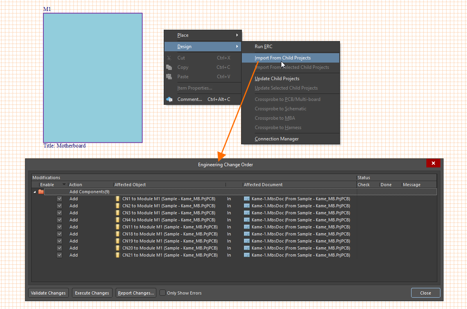Select Import From Child Projects
467x309 pixels.
click(283, 58)
